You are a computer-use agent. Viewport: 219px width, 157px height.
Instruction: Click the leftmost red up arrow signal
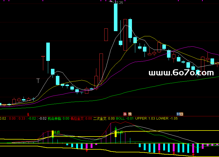coord(87,150)
